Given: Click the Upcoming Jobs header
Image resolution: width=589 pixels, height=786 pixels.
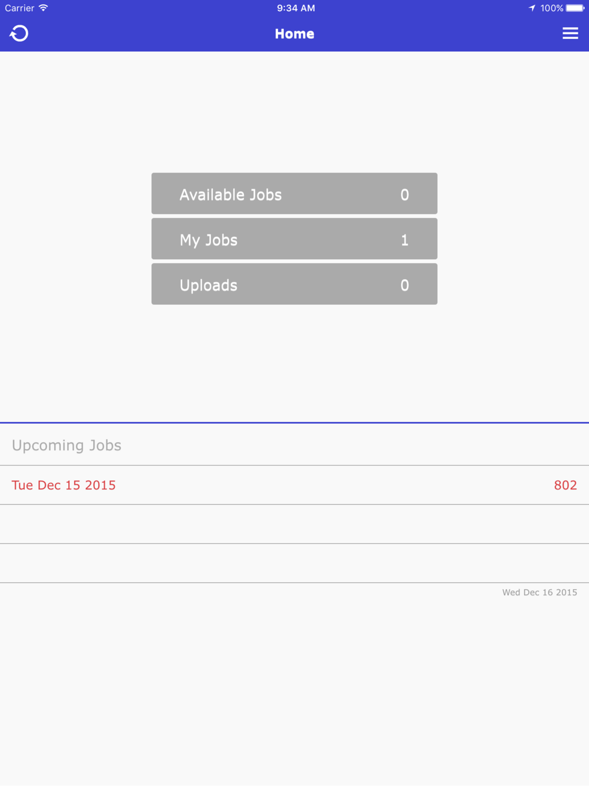Looking at the screenshot, I should pyautogui.click(x=67, y=445).
